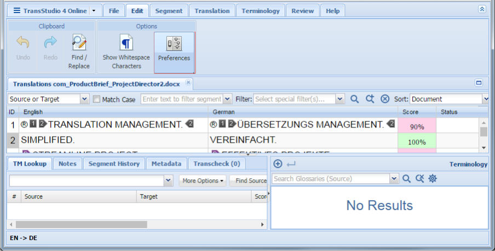
Task: Switch to Segment History tab
Action: (114, 164)
